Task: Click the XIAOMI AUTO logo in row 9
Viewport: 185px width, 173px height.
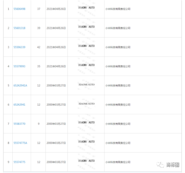Action: [x=86, y=161]
